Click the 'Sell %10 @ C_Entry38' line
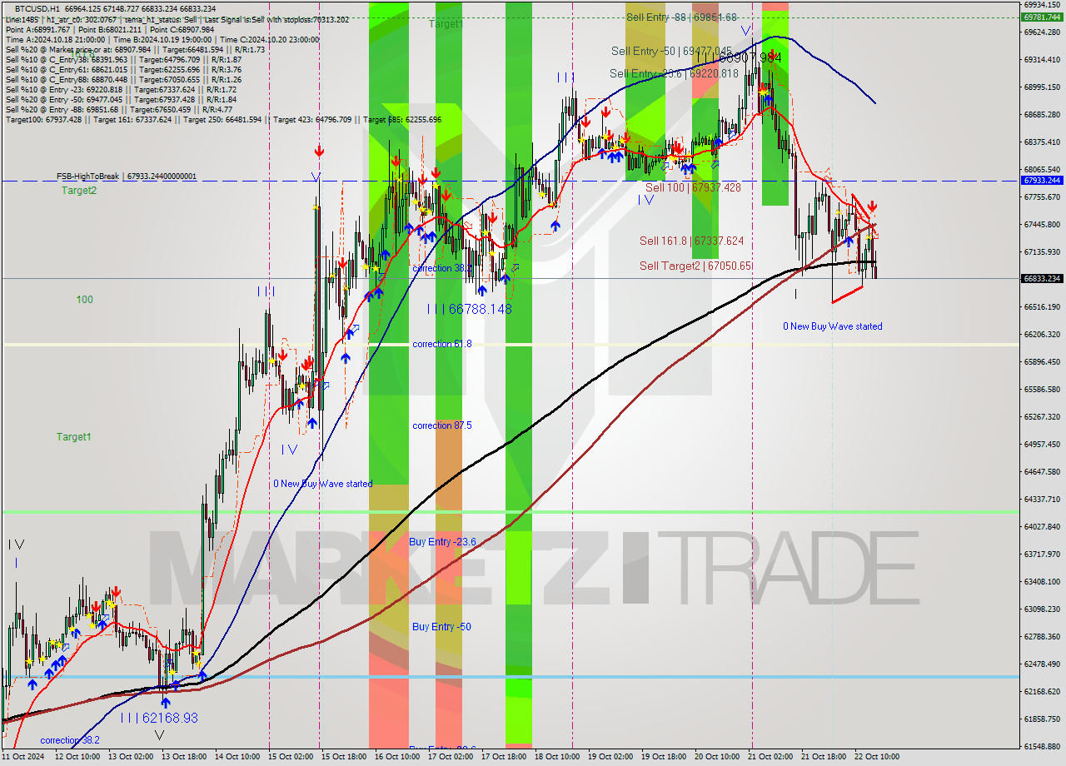Screen dimensions: 1066x766 tap(123, 59)
